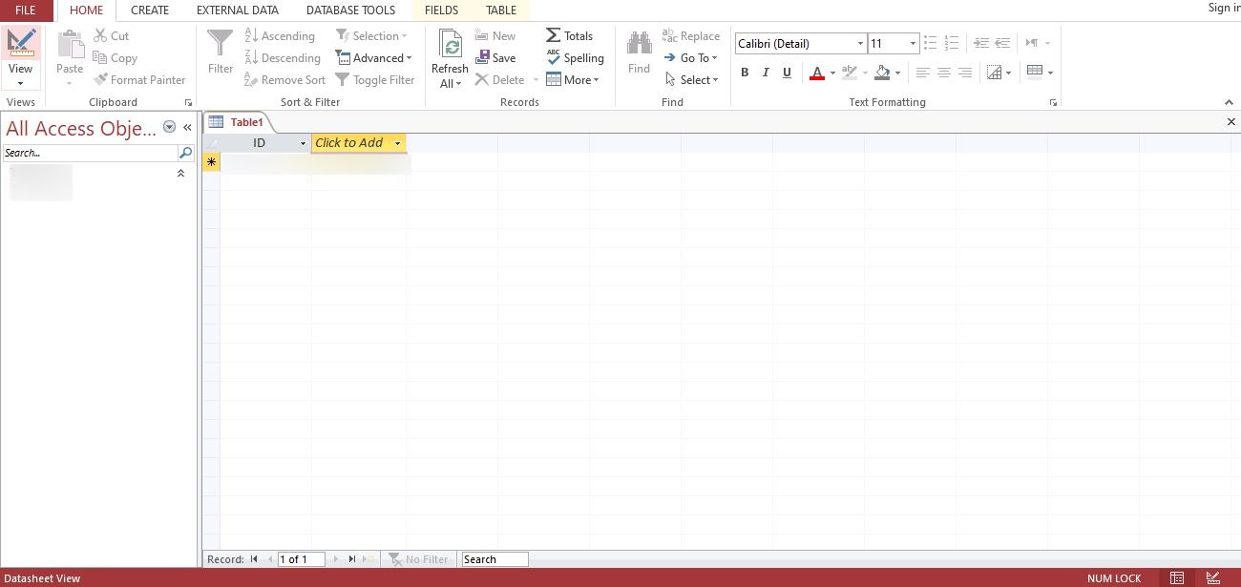Open the FILE menu
1241x587 pixels.
coord(26,10)
